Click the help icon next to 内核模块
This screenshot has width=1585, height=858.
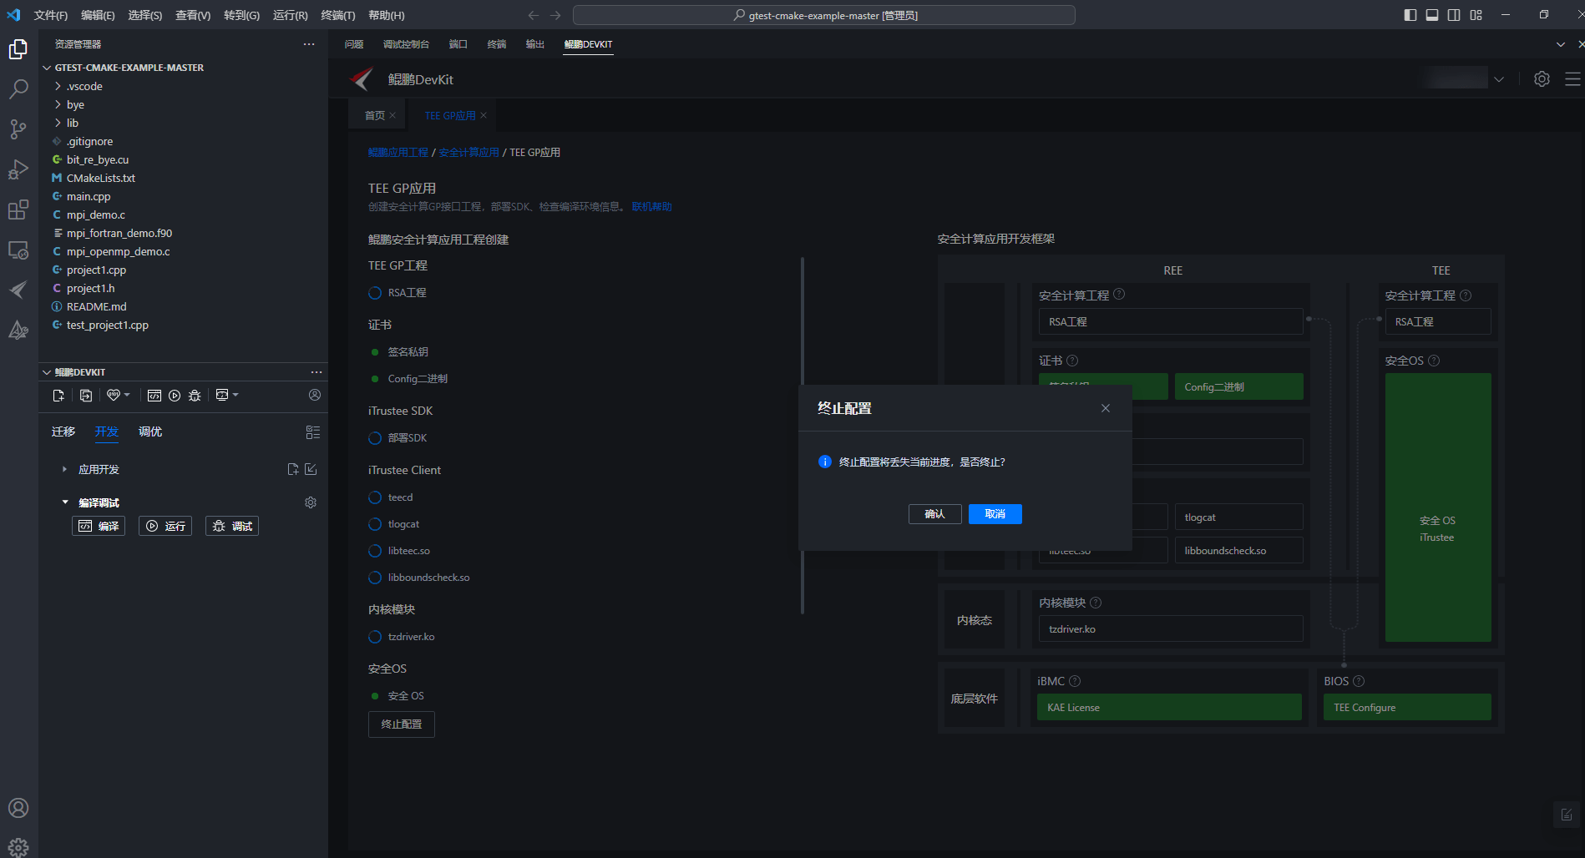(1096, 603)
